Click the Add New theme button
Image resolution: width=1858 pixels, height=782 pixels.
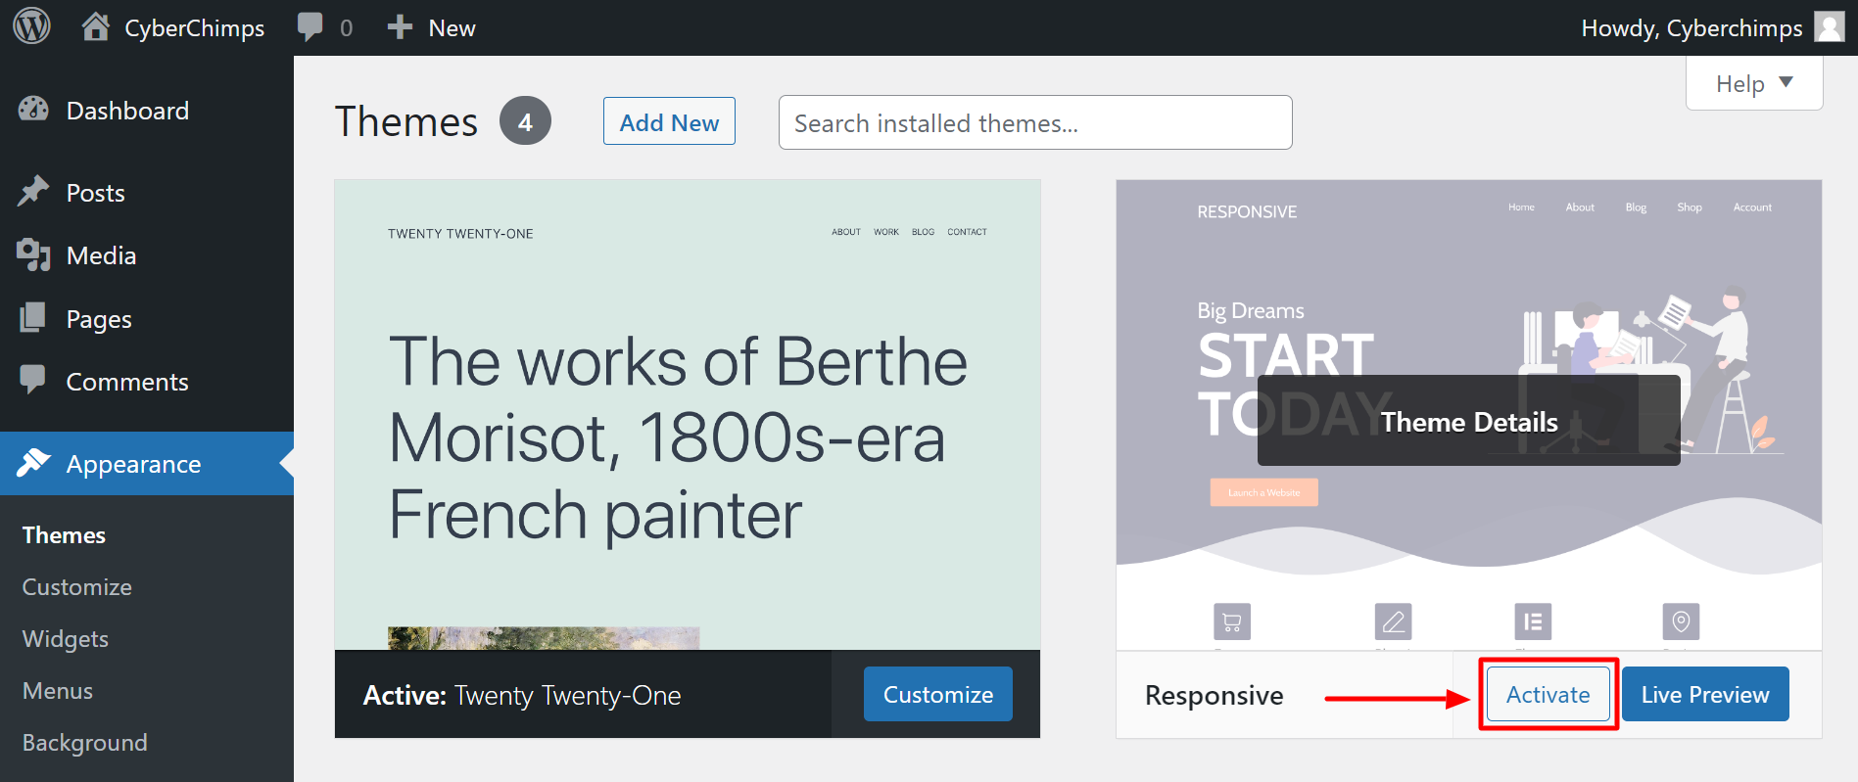[x=669, y=121]
